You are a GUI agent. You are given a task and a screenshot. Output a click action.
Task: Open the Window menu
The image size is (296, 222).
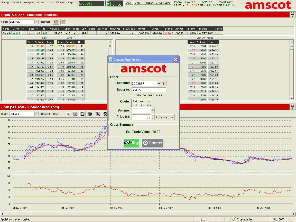click(x=60, y=3)
